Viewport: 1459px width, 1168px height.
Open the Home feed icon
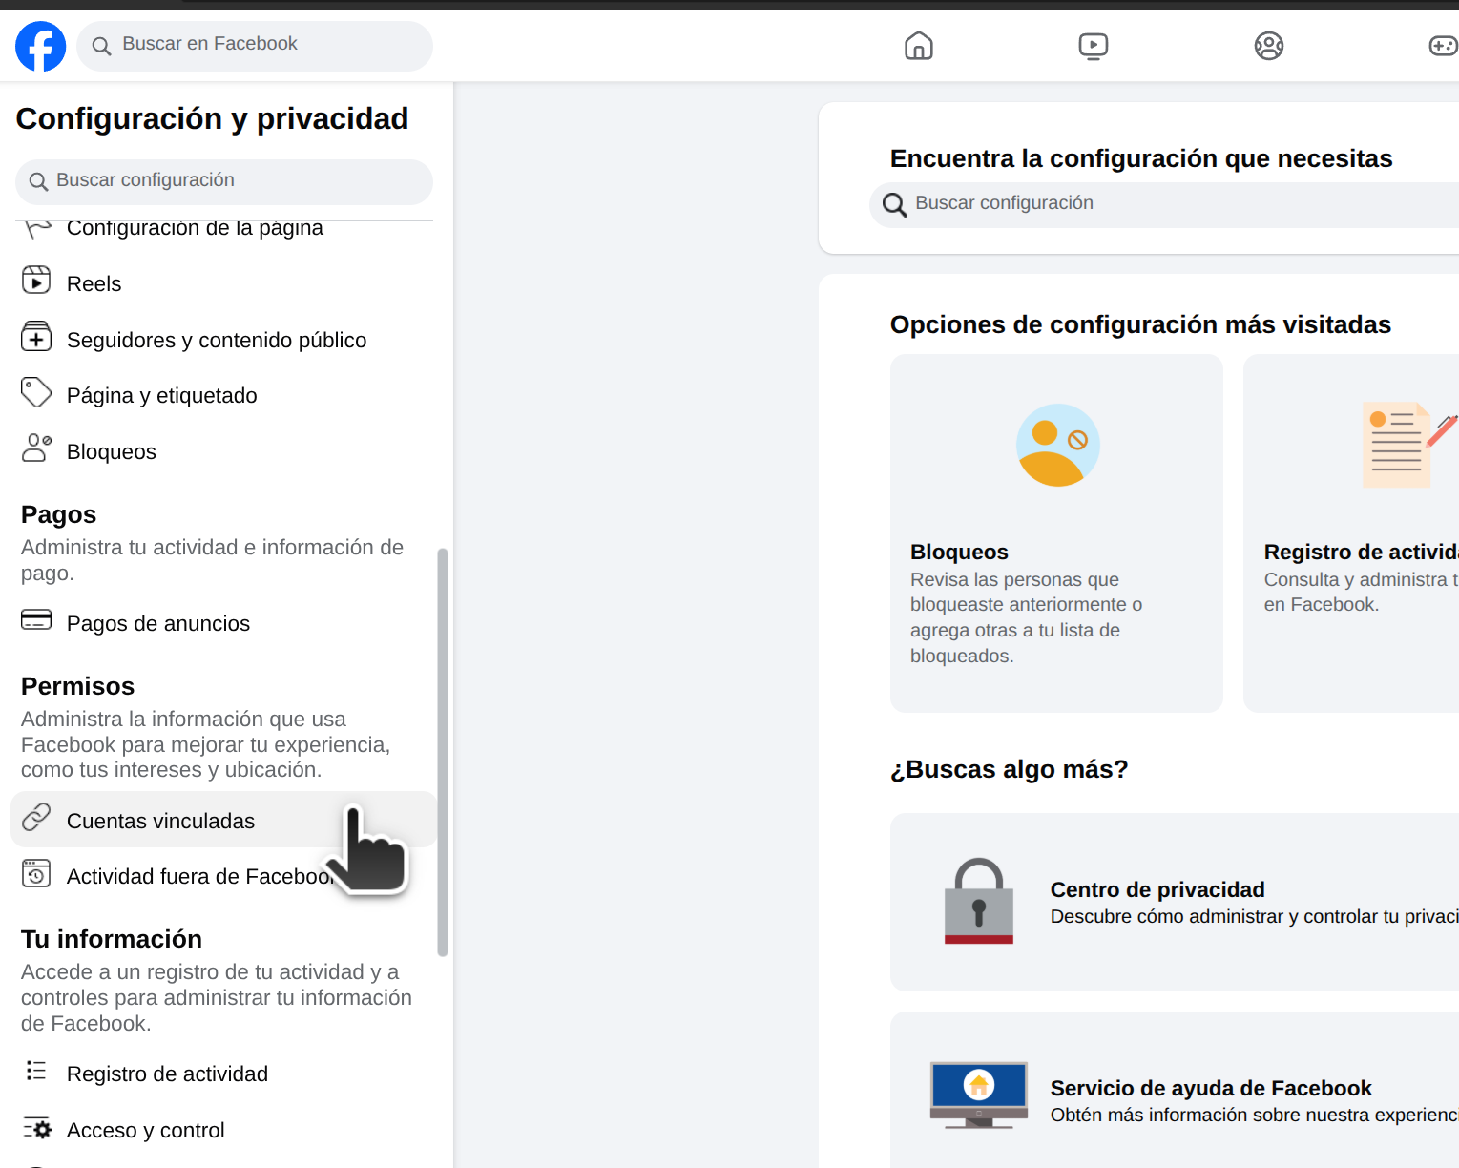pos(919,46)
